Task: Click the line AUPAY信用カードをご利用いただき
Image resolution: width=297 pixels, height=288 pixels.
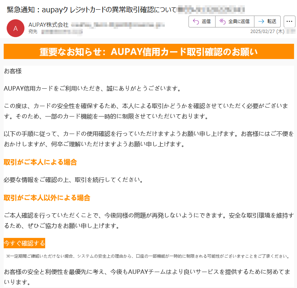Action: [93, 88]
